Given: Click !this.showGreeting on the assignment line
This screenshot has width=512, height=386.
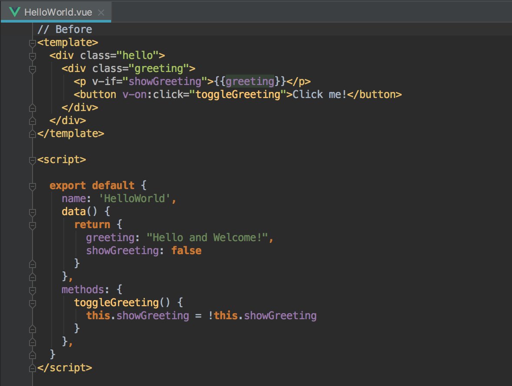Looking at the screenshot, I should 262,315.
